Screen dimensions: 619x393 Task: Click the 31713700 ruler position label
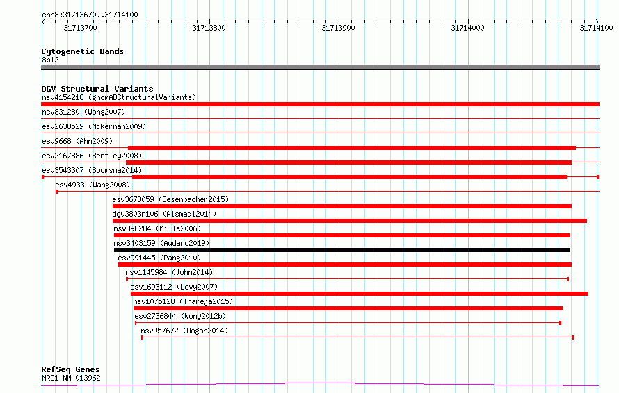click(x=80, y=28)
